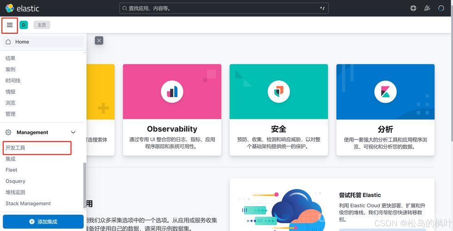The image size is (453, 231).
Task: Open the Observability solution card
Action: 172,110
